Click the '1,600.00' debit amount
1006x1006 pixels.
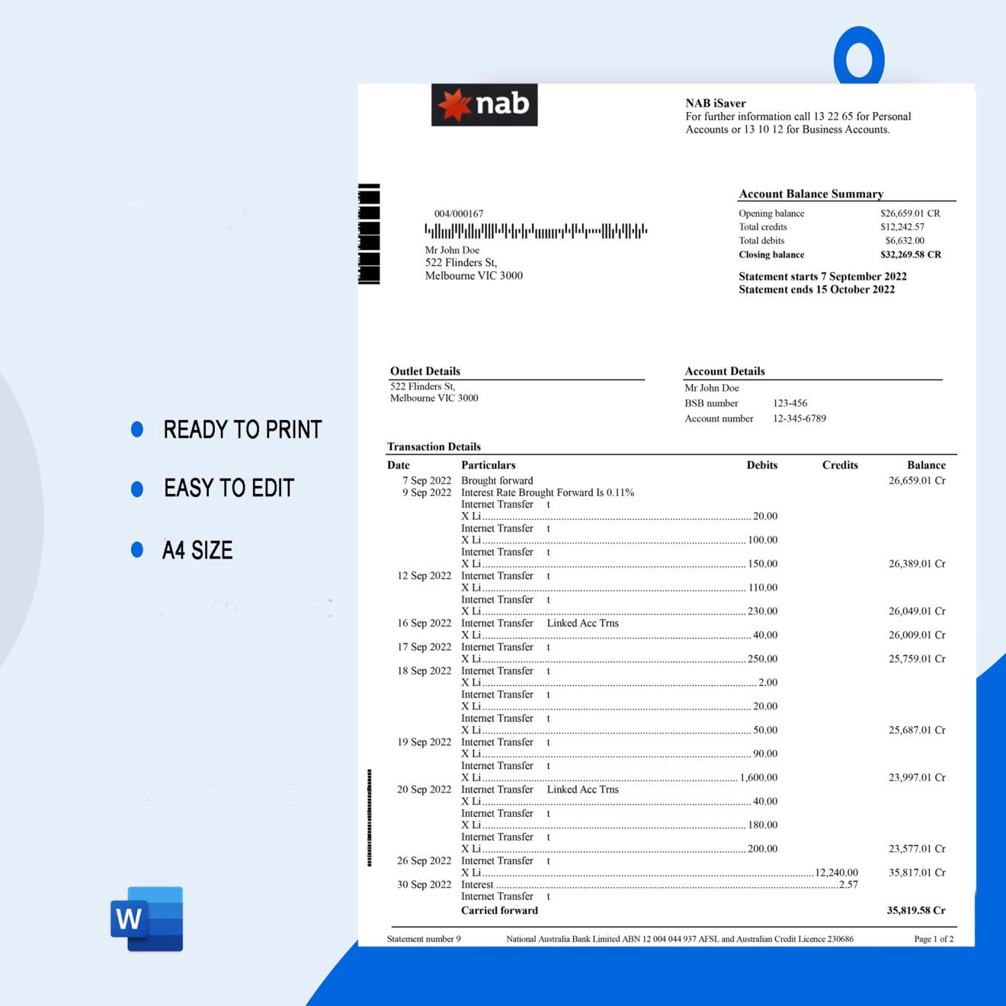click(x=759, y=778)
